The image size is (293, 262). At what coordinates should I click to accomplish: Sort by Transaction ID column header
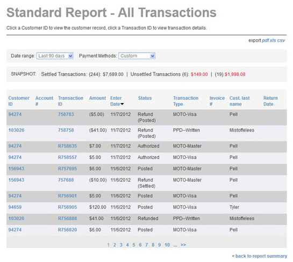(x=70, y=101)
